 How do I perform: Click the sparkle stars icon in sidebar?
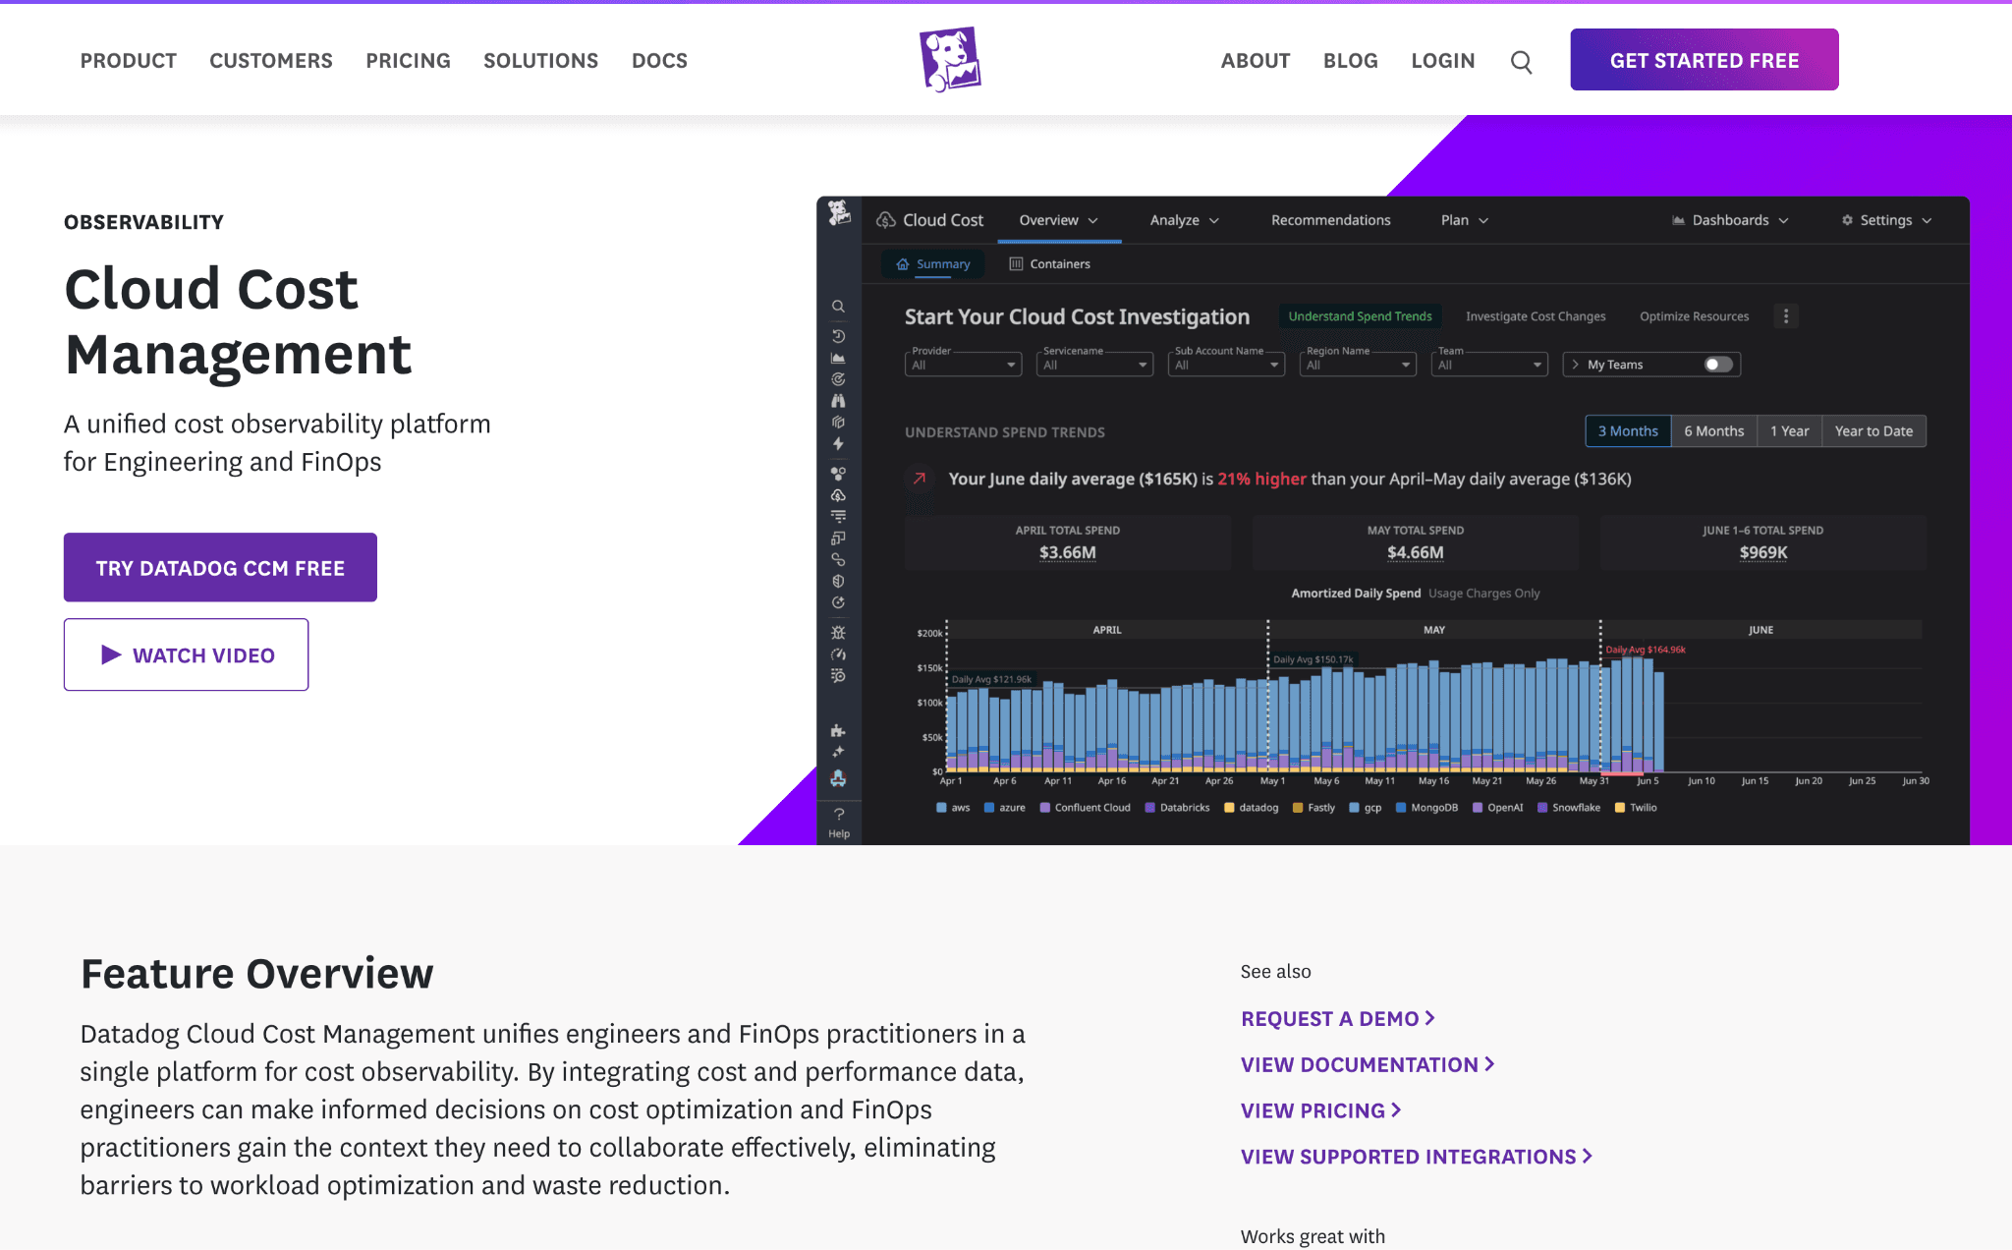pyautogui.click(x=838, y=753)
